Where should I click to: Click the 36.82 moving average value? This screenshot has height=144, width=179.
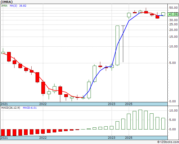click(x=23, y=6)
